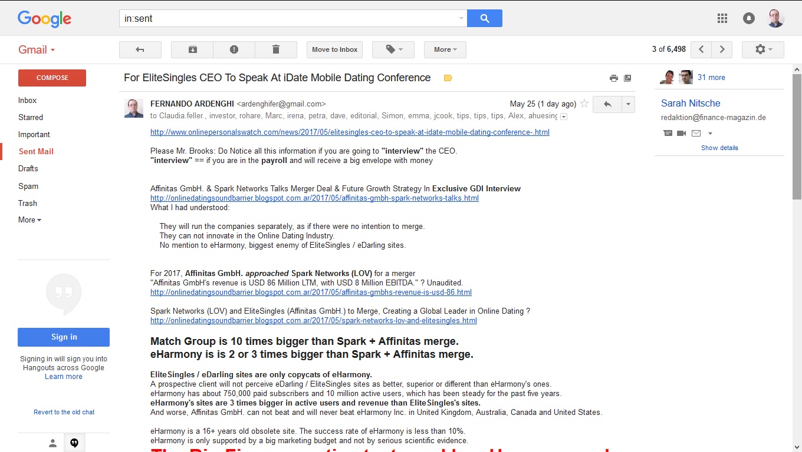This screenshot has height=452, width=802.
Task: Open the Trash folder
Action: point(28,203)
